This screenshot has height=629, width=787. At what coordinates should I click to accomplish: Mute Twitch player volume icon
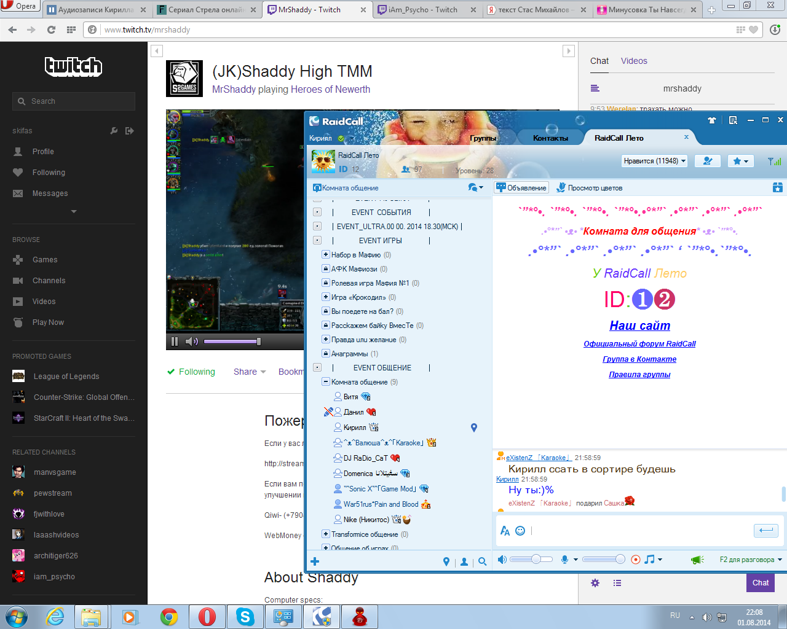pyautogui.click(x=191, y=342)
